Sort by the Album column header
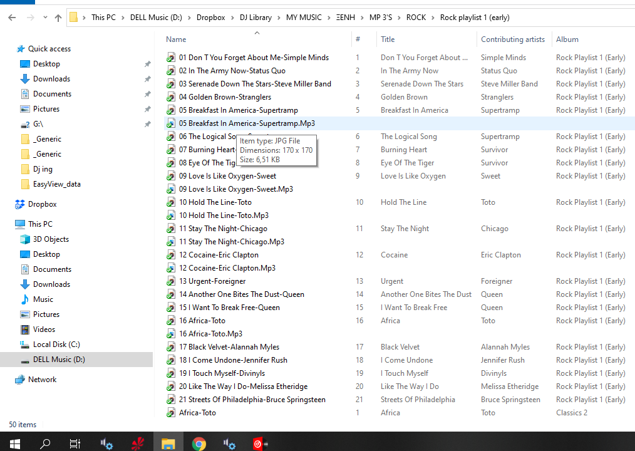 point(567,39)
